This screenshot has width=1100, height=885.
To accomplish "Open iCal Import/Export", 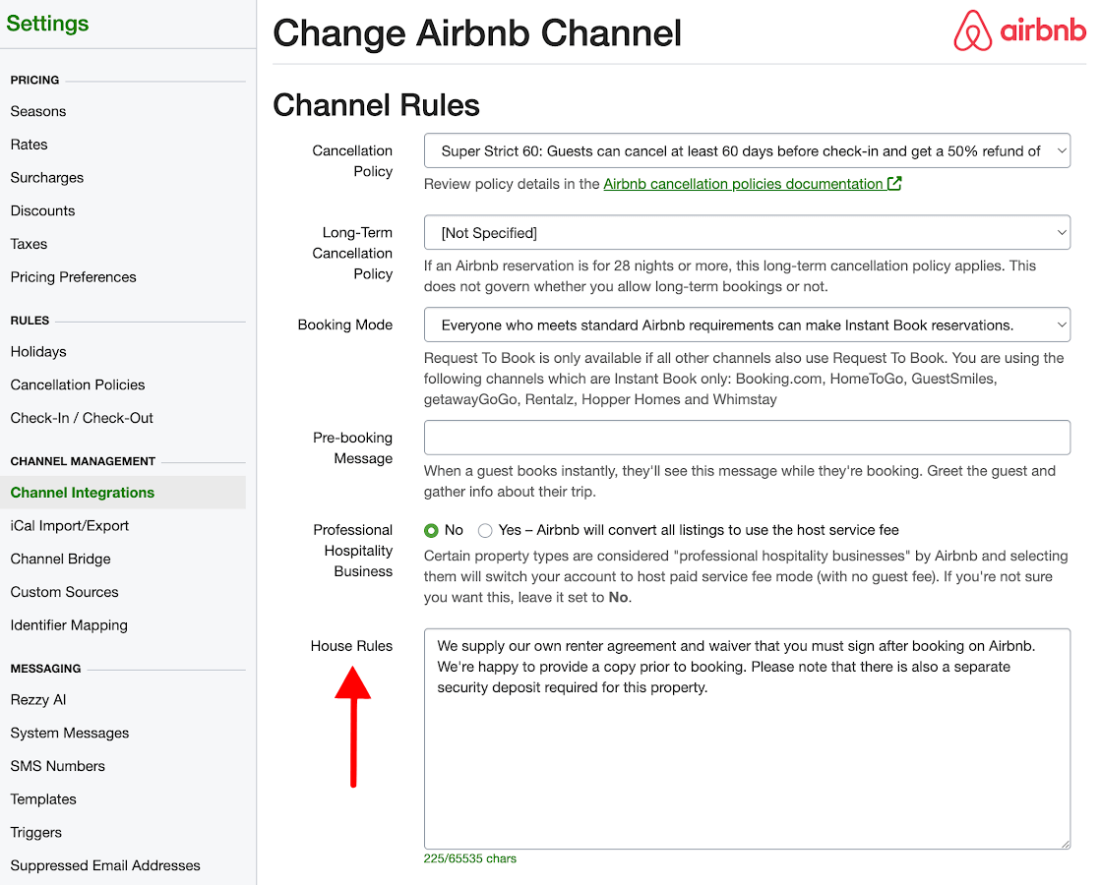I will 70,526.
